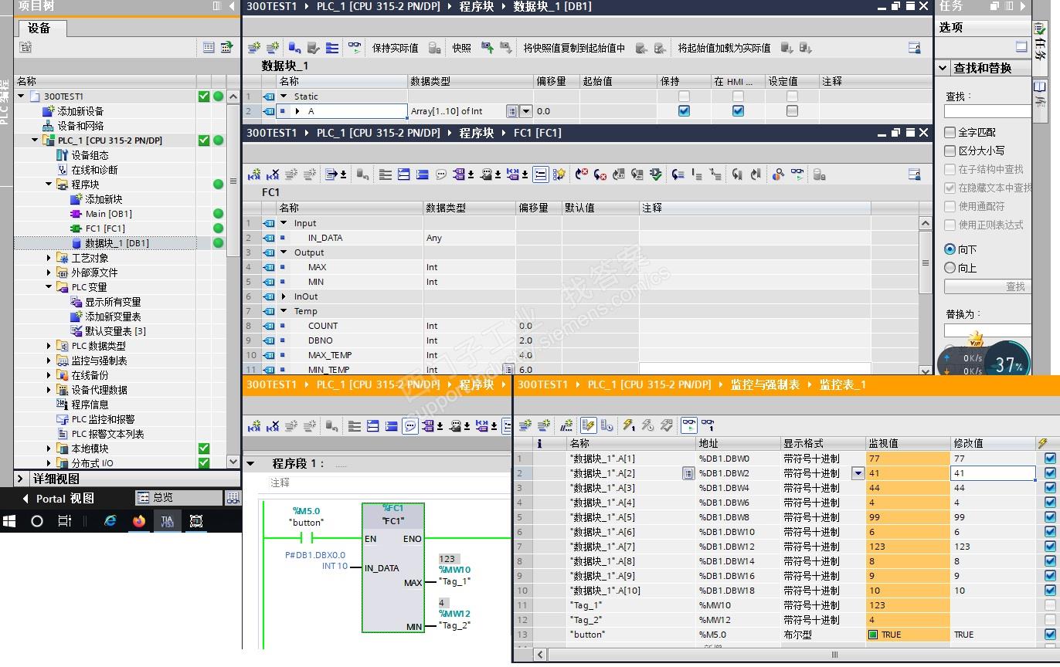Screen dimensions: 1060x667
Task: Uncheck 保持 retain checkbox for variable A
Action: 684,111
